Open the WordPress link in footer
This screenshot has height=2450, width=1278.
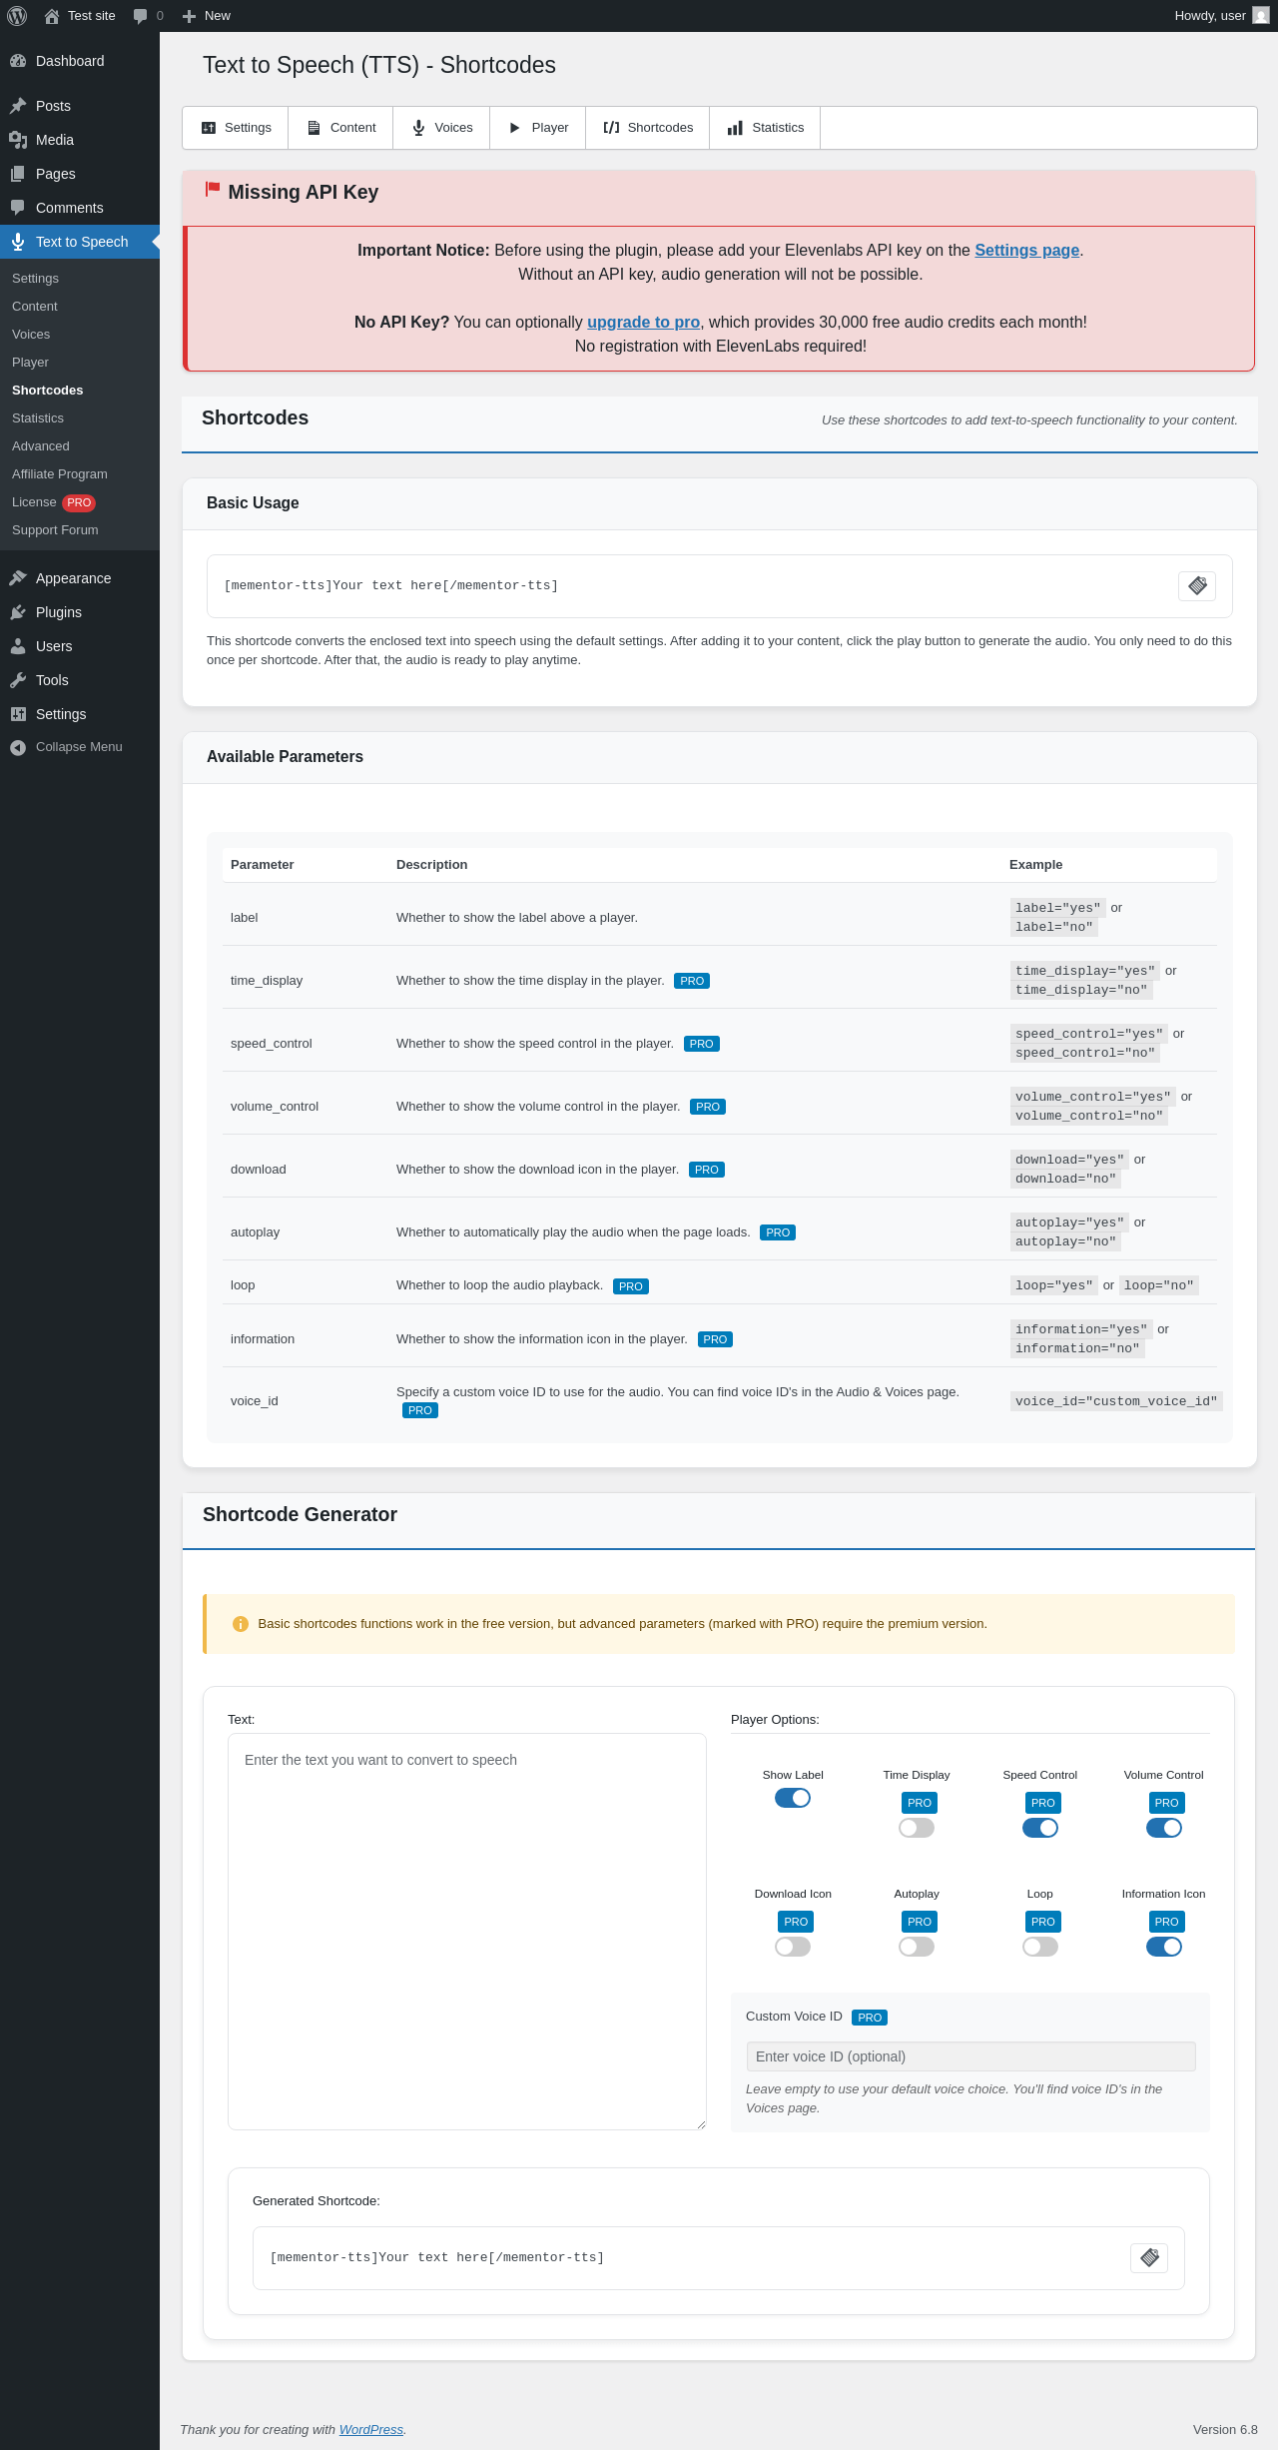point(371,2430)
